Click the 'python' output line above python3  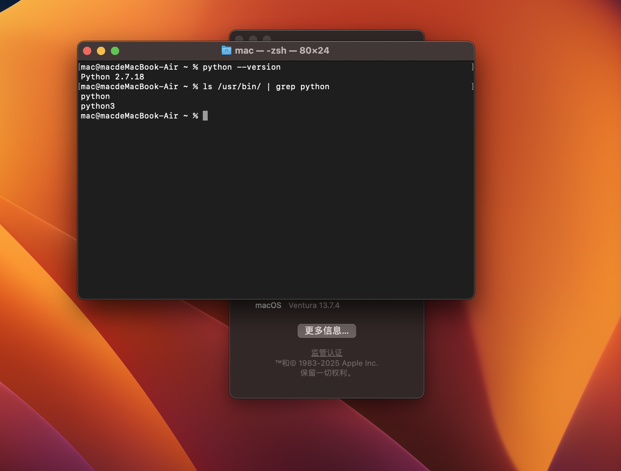pyautogui.click(x=95, y=96)
